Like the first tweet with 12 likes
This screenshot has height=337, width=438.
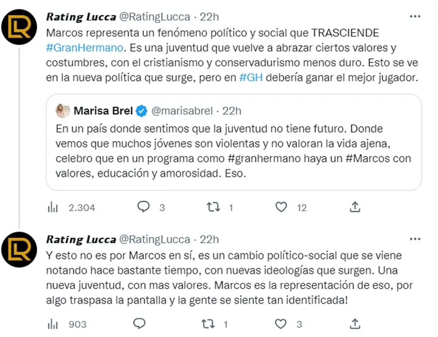281,207
